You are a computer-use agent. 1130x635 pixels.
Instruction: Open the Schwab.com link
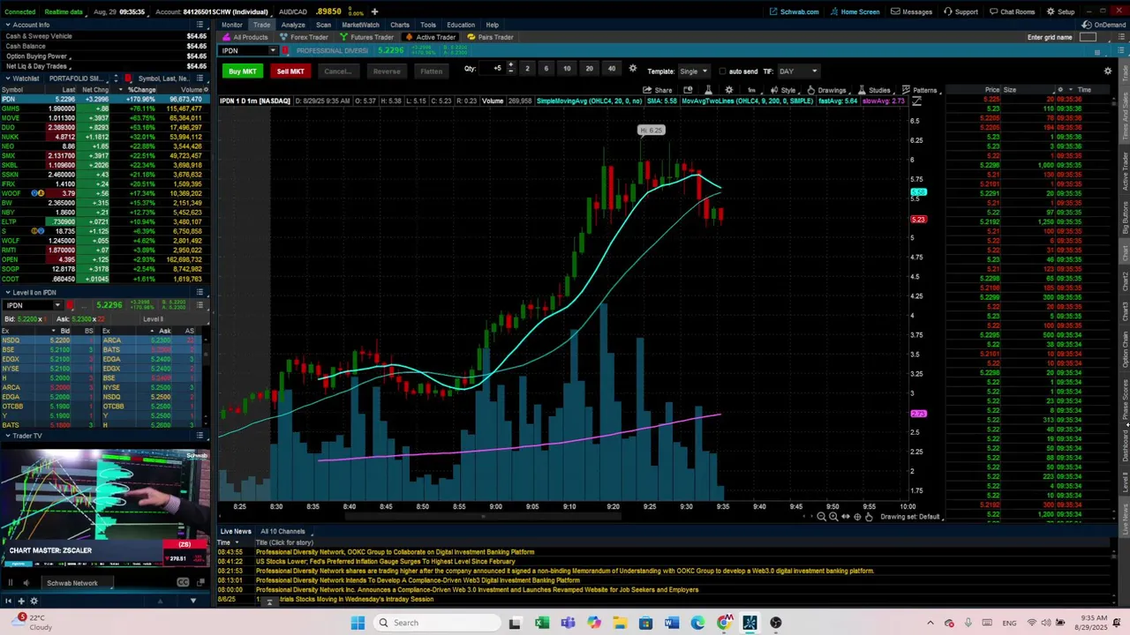tap(795, 11)
